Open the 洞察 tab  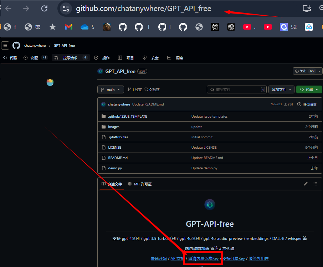pos(175,58)
